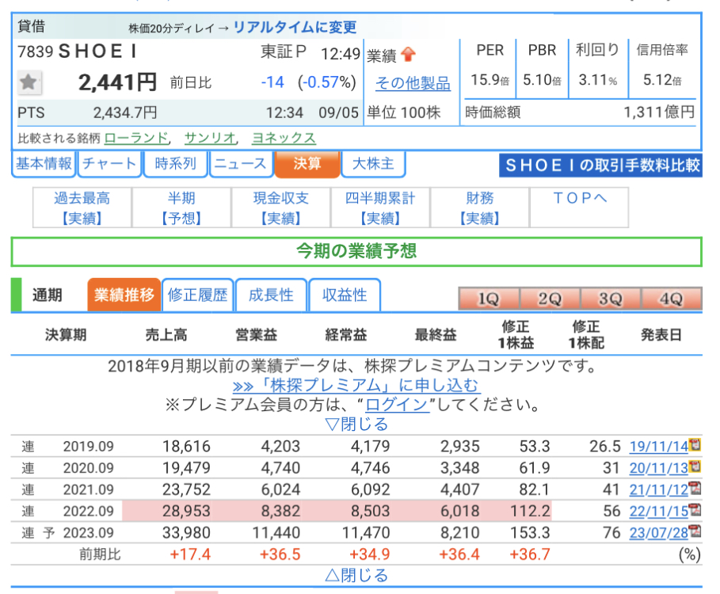Click 売上高 column header
The image size is (720, 594).
(166, 335)
